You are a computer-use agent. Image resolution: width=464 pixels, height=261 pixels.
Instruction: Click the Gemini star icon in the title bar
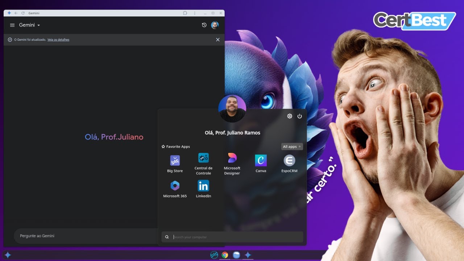[x=9, y=13]
